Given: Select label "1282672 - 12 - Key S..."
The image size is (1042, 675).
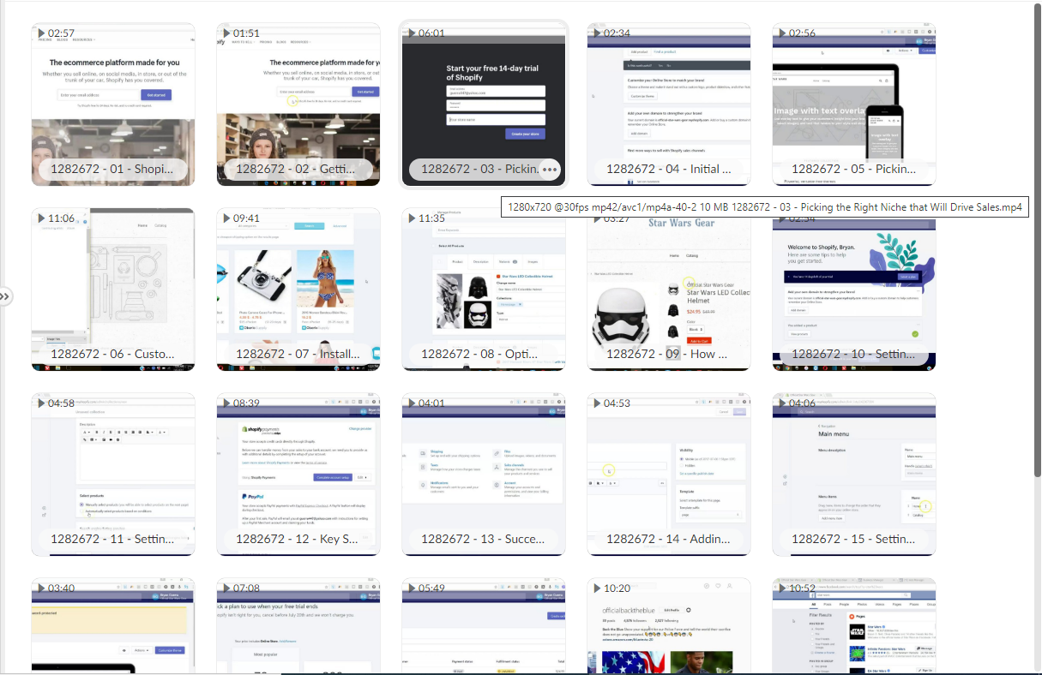Looking at the screenshot, I should (298, 539).
